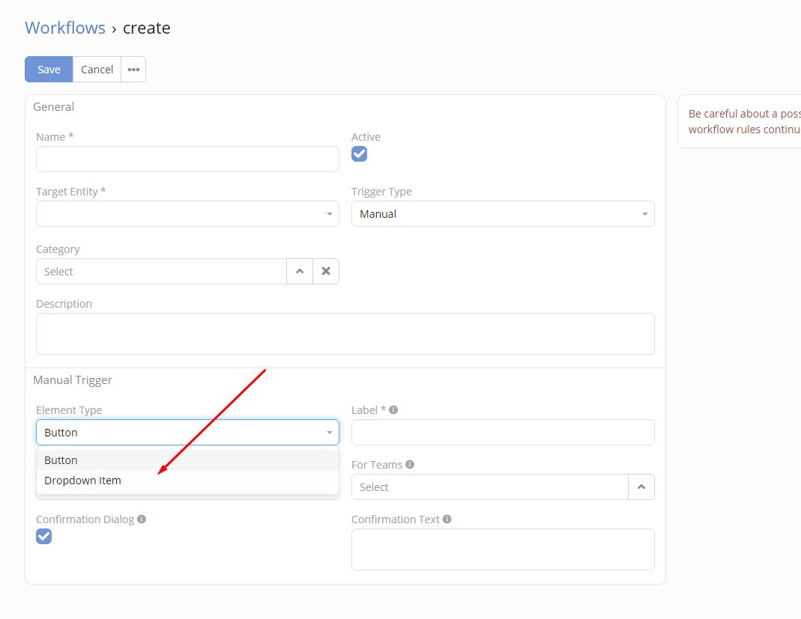The height and width of the screenshot is (619, 801).
Task: Click into the Description text area
Action: (345, 334)
